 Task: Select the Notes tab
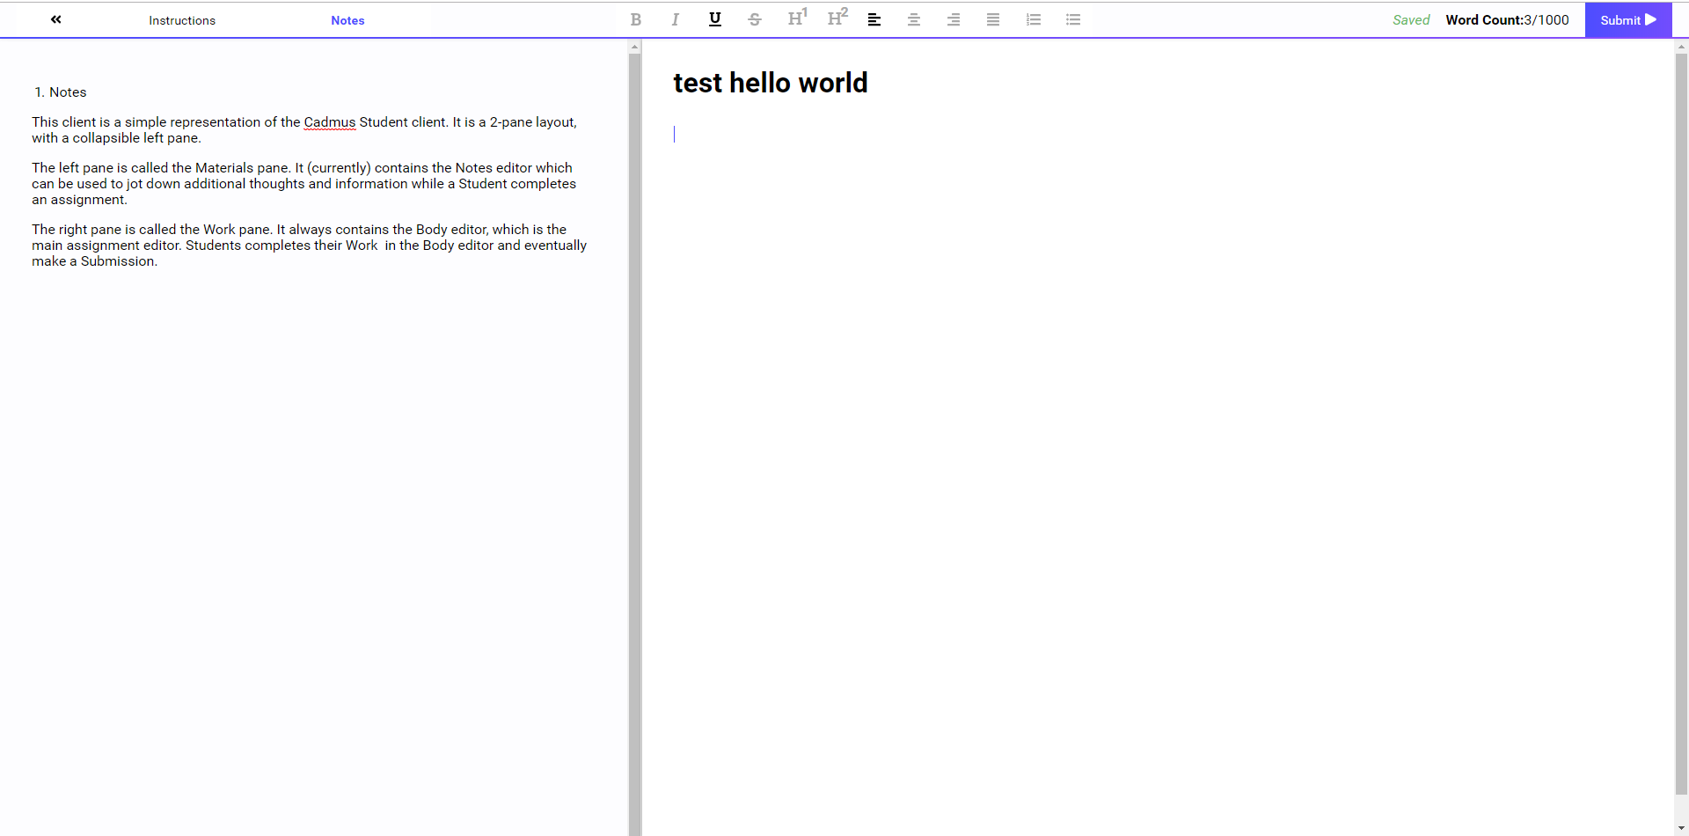point(347,20)
